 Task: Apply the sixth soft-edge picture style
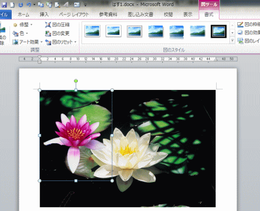(x=198, y=31)
